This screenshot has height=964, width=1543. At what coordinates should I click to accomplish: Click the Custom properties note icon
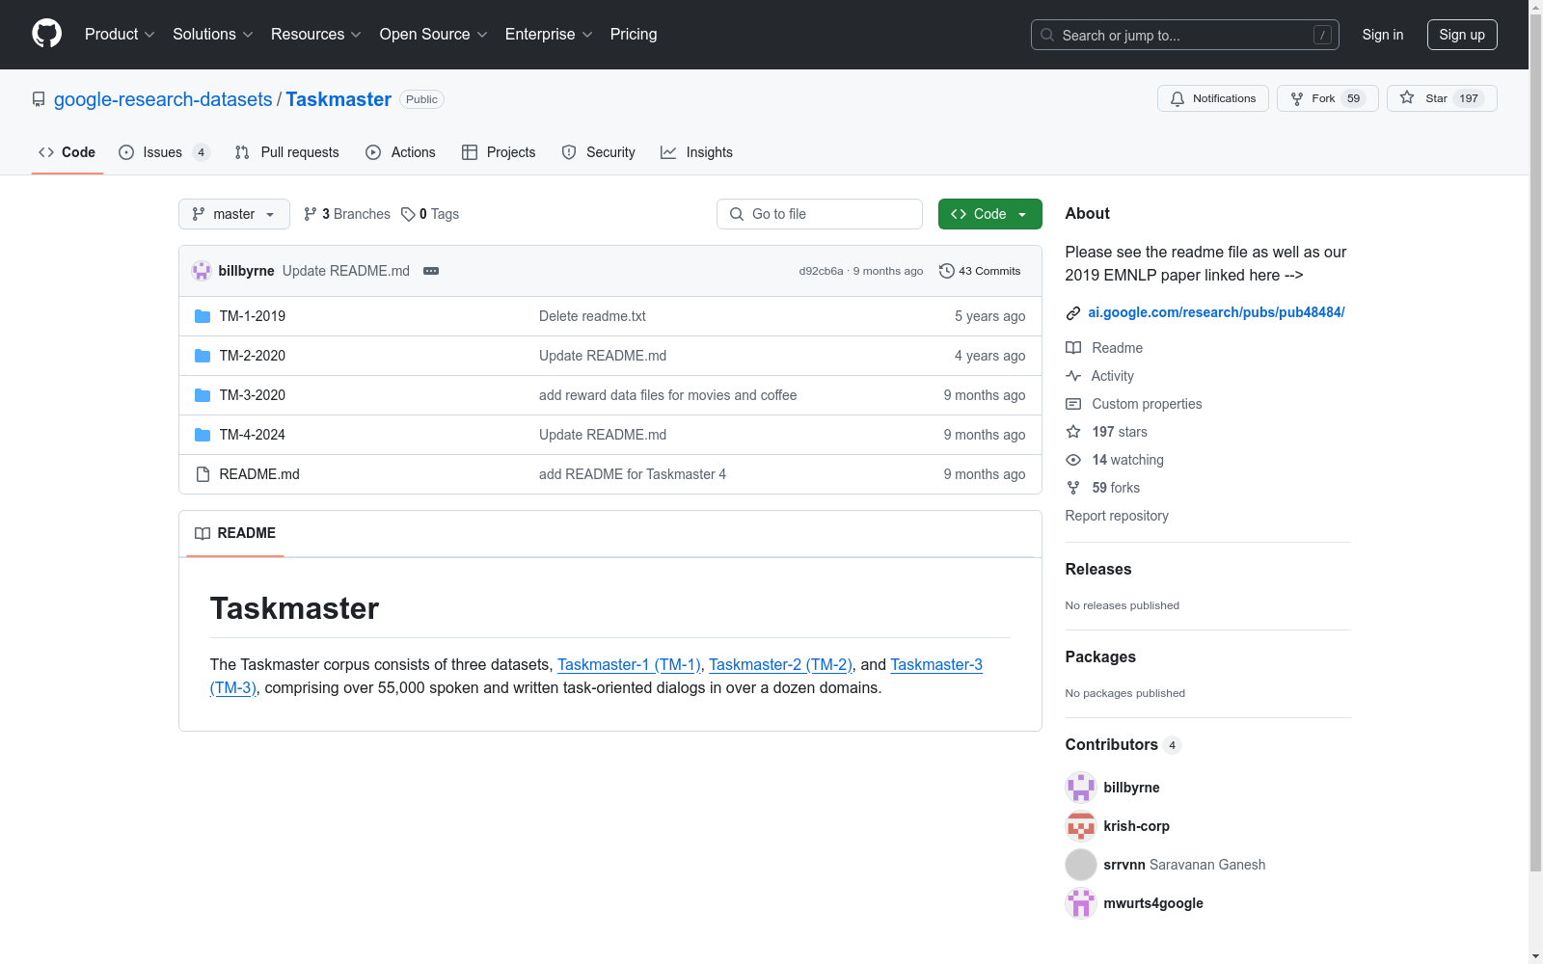coord(1073,404)
